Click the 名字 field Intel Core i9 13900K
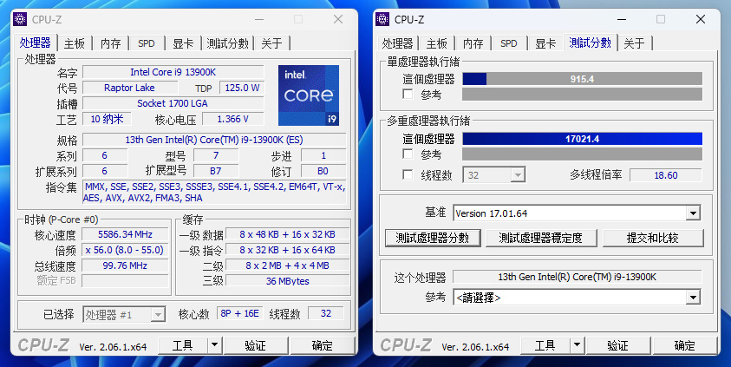 [173, 72]
